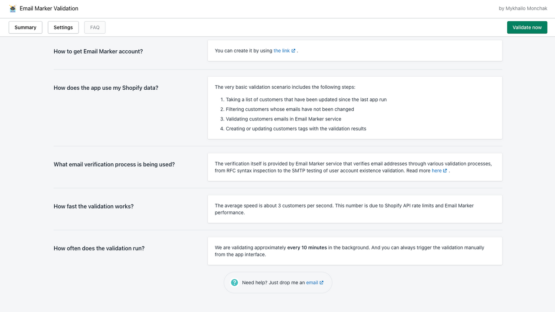
Task: Click 'What email verification process is being used?'
Action: [x=114, y=164]
